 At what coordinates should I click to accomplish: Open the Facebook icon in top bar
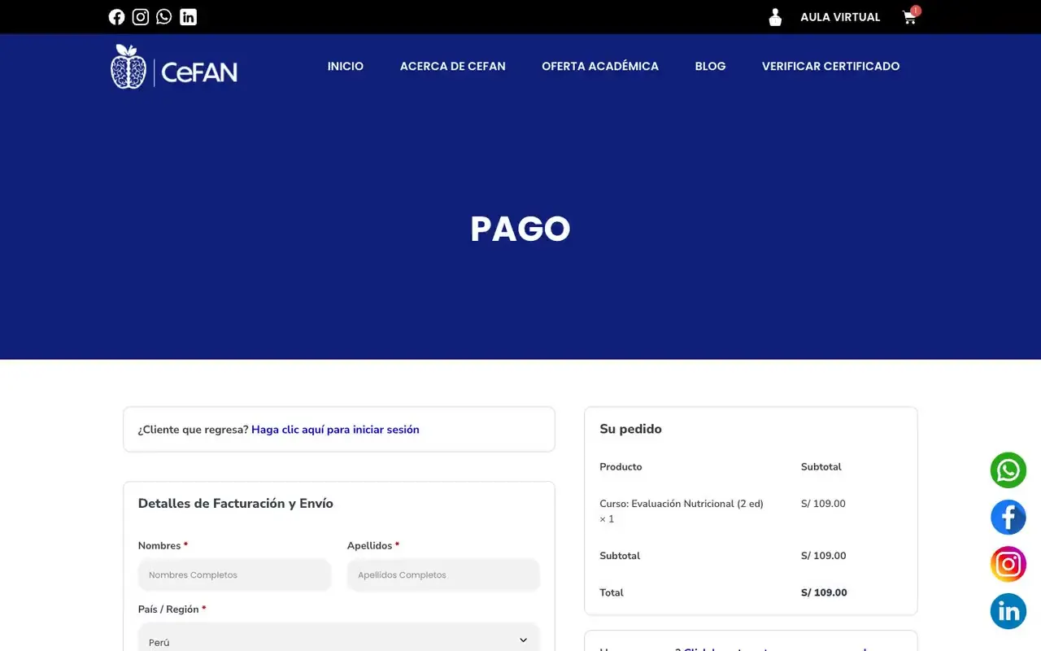point(117,17)
